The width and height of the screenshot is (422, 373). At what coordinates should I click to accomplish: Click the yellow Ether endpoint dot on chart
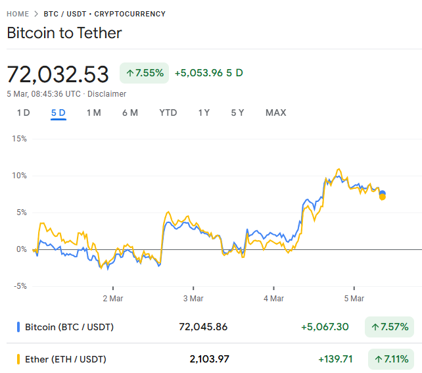point(383,197)
